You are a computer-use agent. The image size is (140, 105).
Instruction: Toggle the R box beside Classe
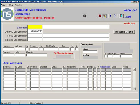(x=105, y=56)
